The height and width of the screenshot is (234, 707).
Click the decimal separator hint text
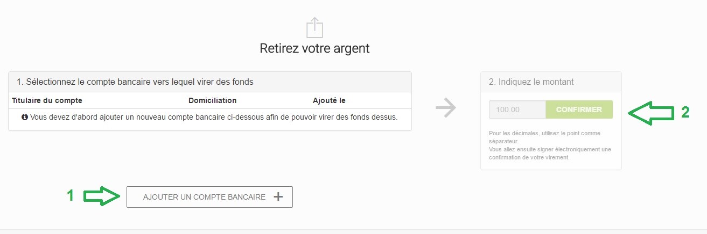click(544, 137)
